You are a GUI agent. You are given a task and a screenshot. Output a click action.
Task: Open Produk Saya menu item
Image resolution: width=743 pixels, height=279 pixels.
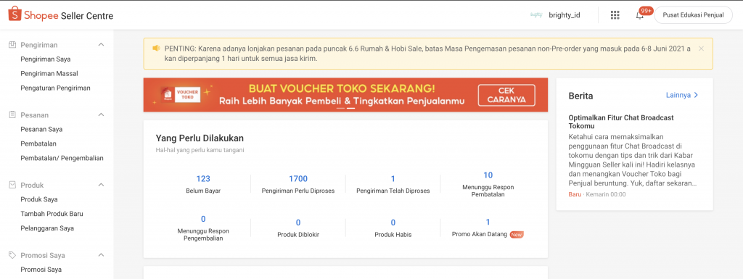(x=39, y=199)
